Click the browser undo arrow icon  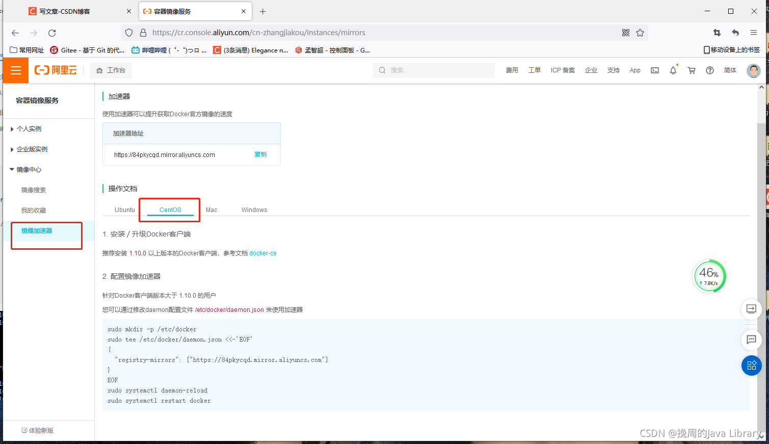coord(735,33)
